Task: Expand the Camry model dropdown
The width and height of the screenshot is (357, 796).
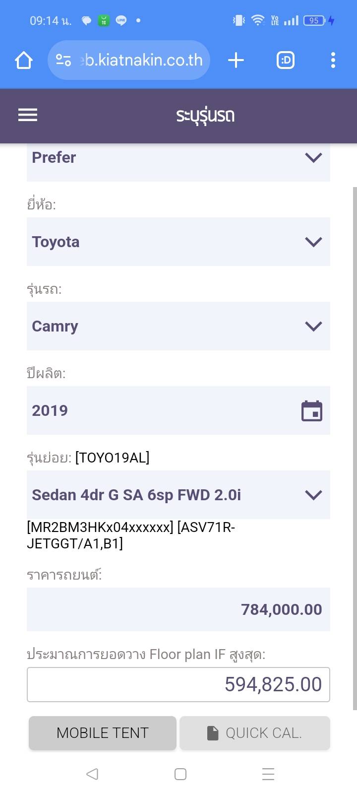Action: pyautogui.click(x=178, y=326)
